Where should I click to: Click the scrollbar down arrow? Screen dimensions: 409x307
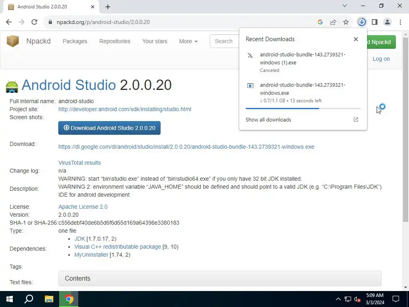pyautogui.click(x=406, y=287)
